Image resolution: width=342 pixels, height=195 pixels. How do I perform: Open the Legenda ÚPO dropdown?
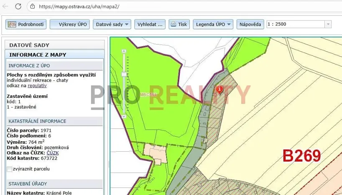pos(213,24)
